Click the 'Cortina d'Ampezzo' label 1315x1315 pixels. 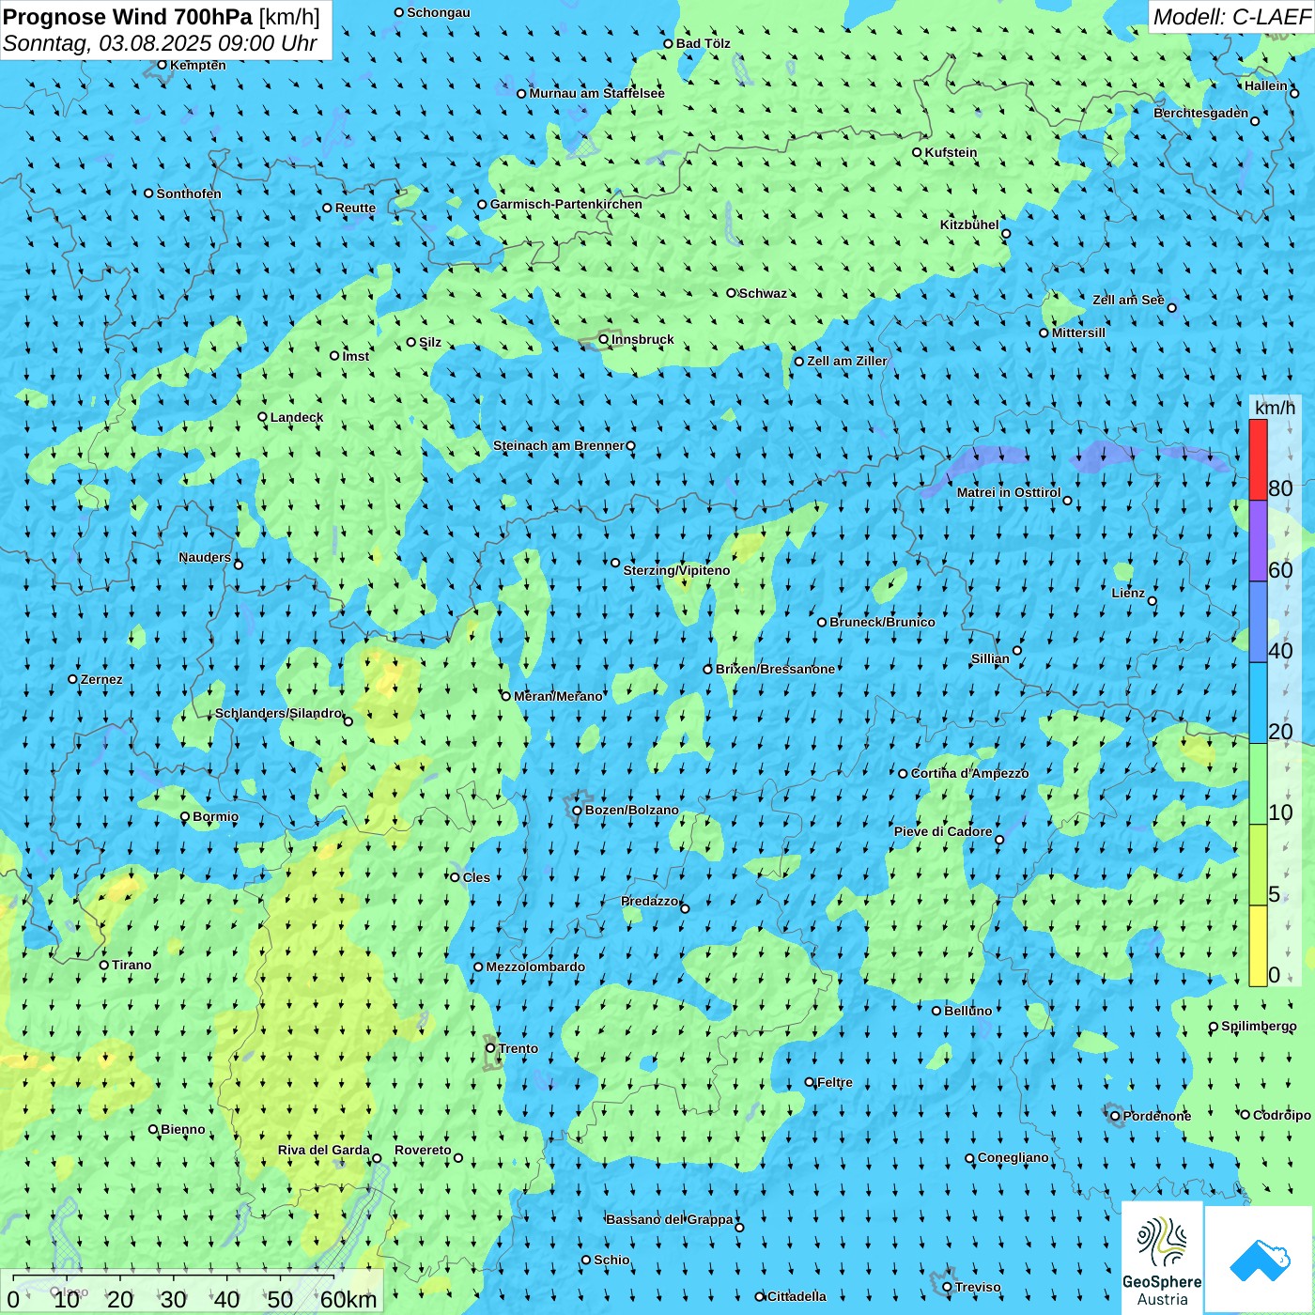coord(970,773)
